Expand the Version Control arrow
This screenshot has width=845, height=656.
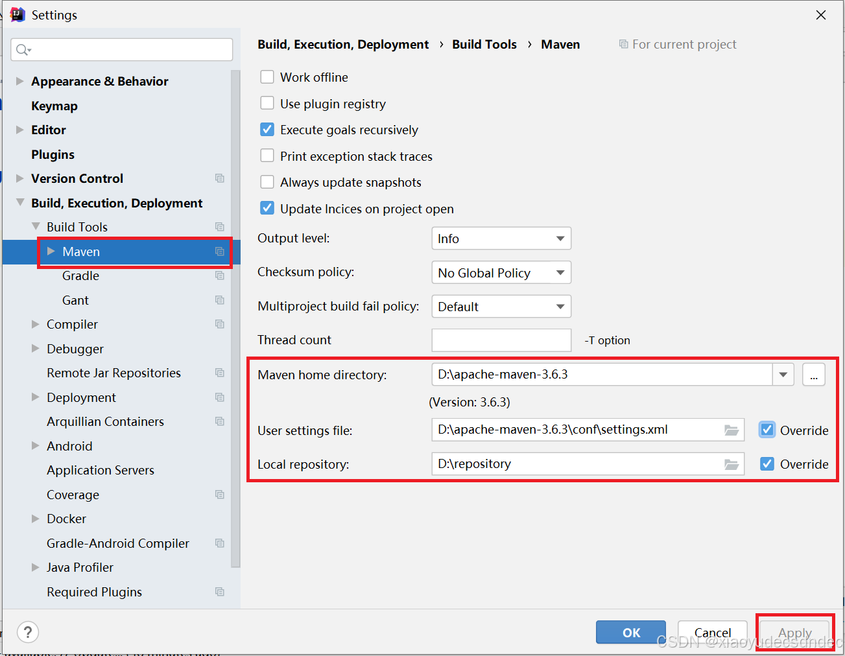(19, 178)
